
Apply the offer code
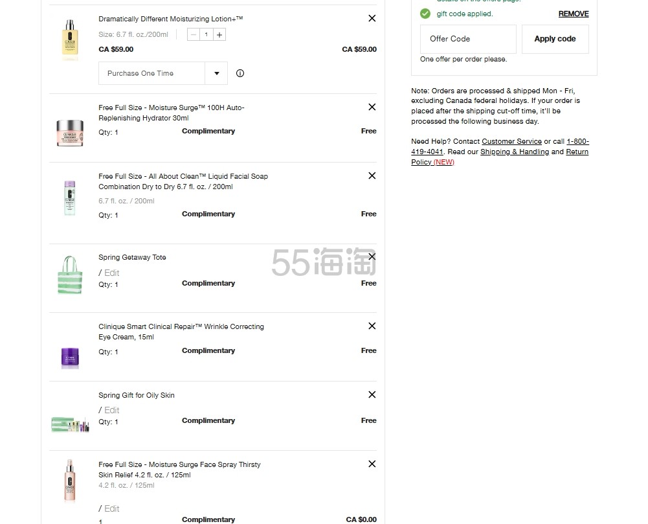[555, 39]
